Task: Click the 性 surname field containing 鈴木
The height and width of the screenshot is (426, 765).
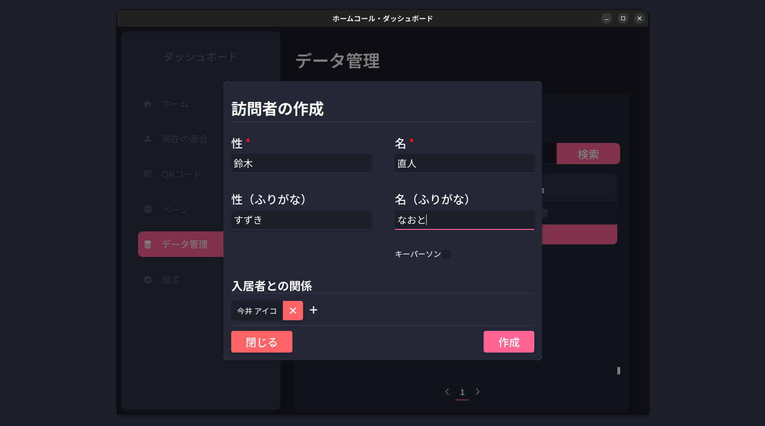Action: point(301,164)
